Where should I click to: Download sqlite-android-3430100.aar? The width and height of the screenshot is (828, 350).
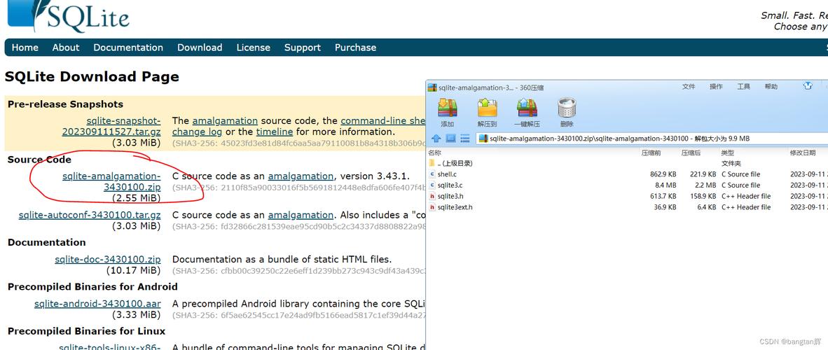[97, 304]
